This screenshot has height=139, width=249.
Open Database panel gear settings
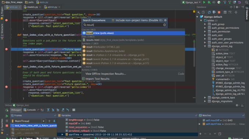[237, 7]
